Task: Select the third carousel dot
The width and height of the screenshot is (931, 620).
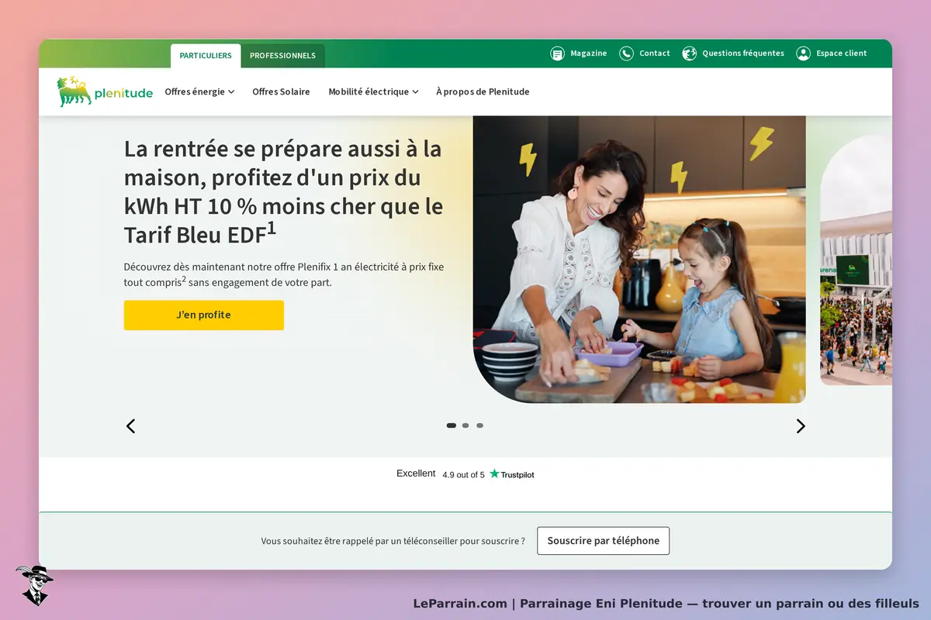Action: [479, 425]
